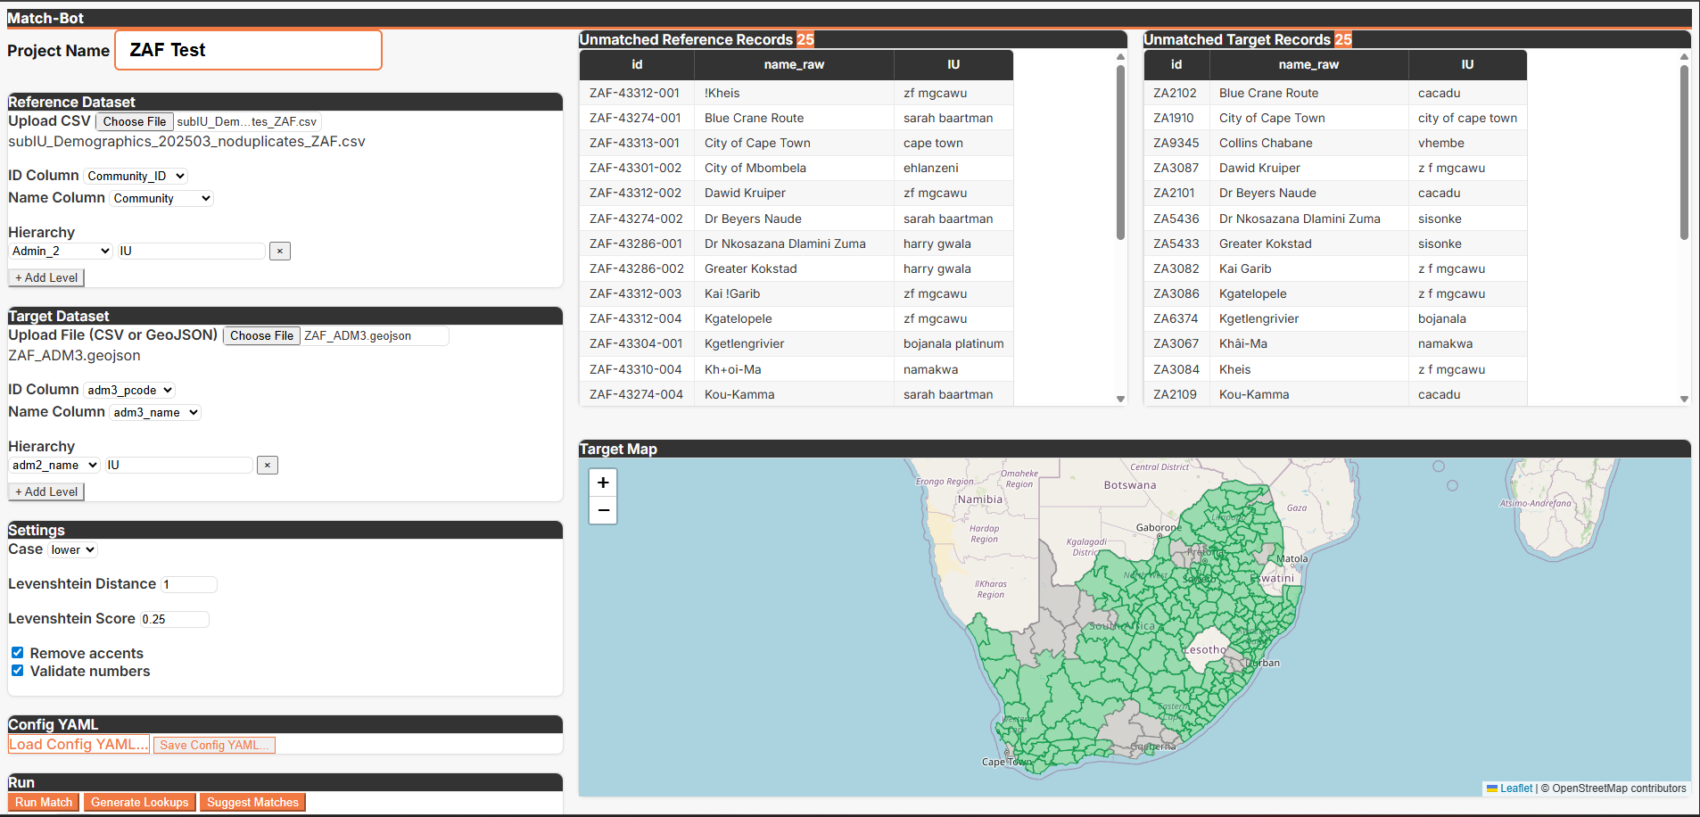Uncheck the Remove accents checkbox
This screenshot has height=817, width=1700.
18,653
